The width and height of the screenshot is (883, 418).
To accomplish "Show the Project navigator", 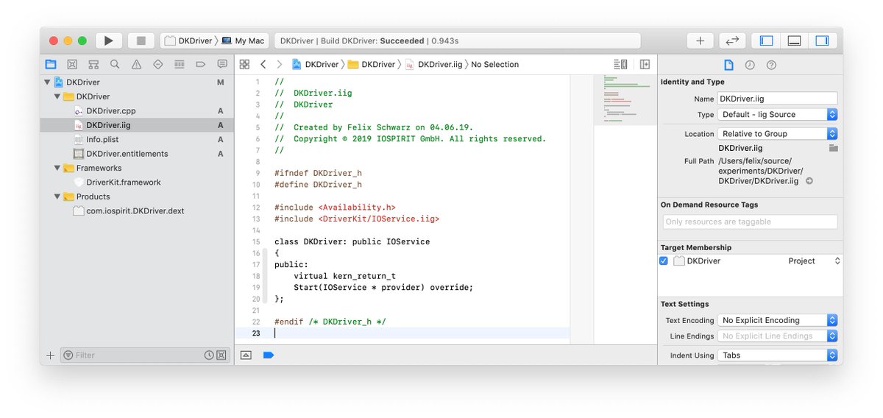I will tap(51, 65).
